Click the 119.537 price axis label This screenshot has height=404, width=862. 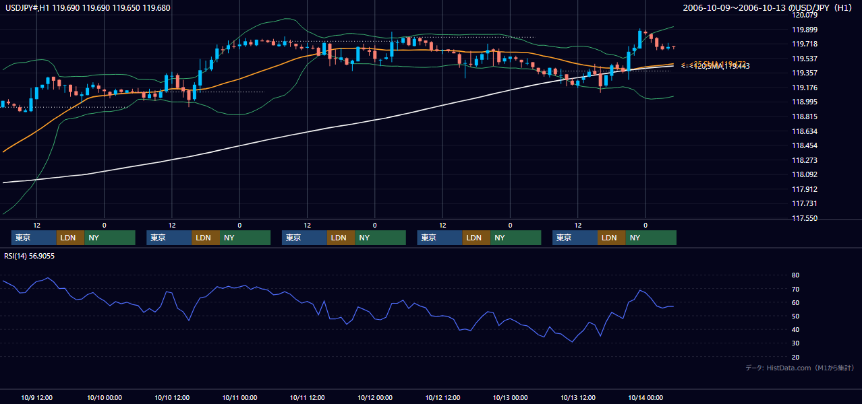tap(804, 59)
